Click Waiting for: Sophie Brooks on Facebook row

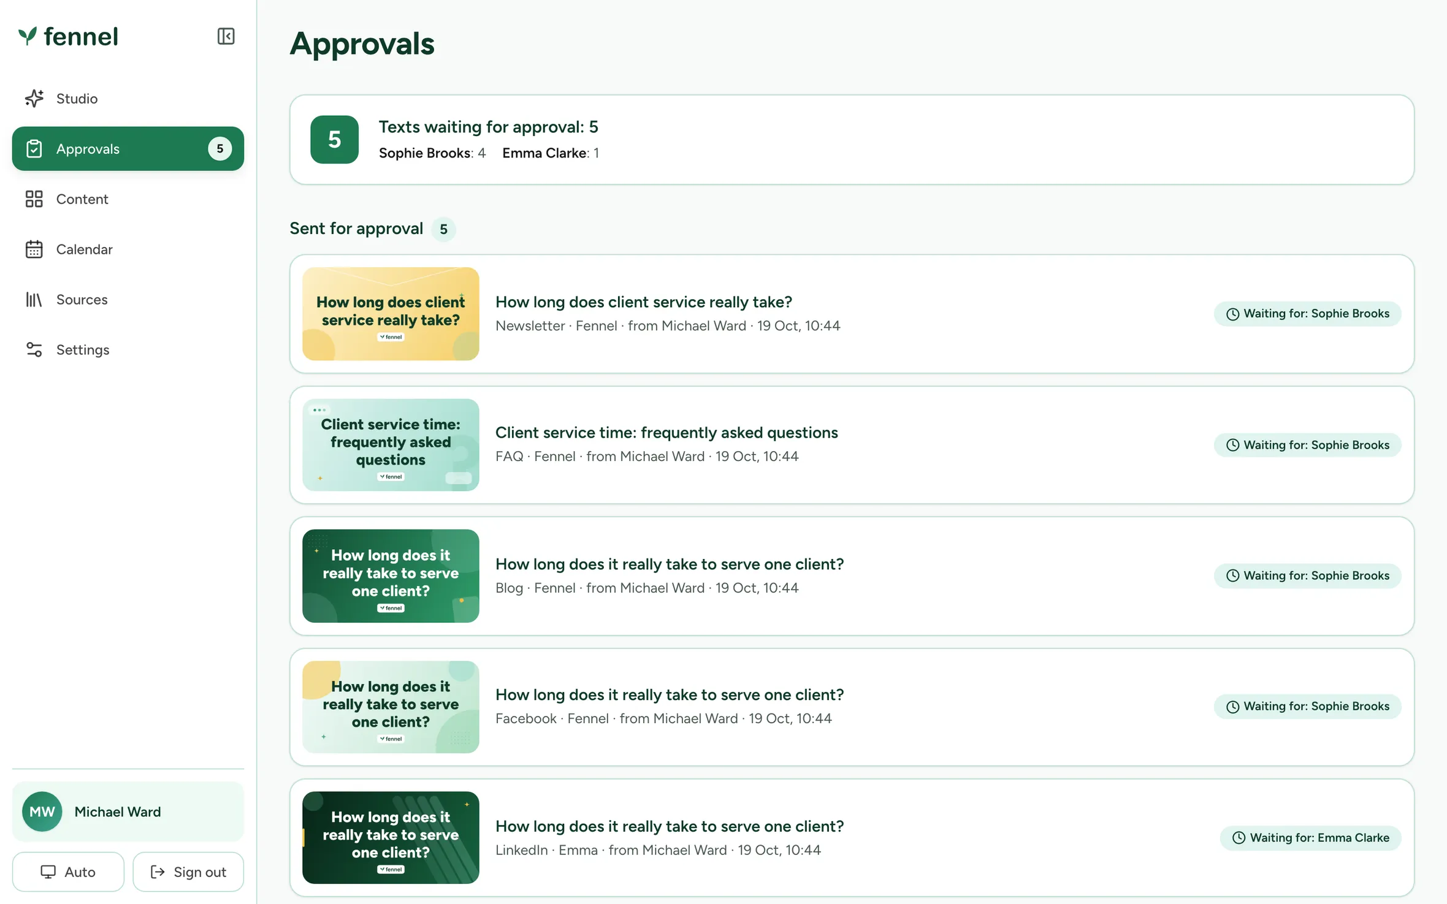pyautogui.click(x=1307, y=707)
